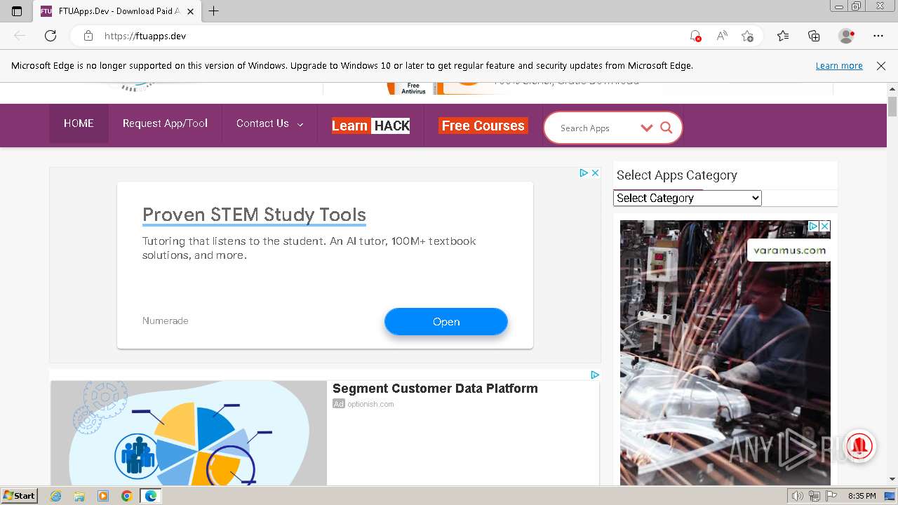Expand the search options chevron
This screenshot has height=505, width=898.
coord(647,128)
